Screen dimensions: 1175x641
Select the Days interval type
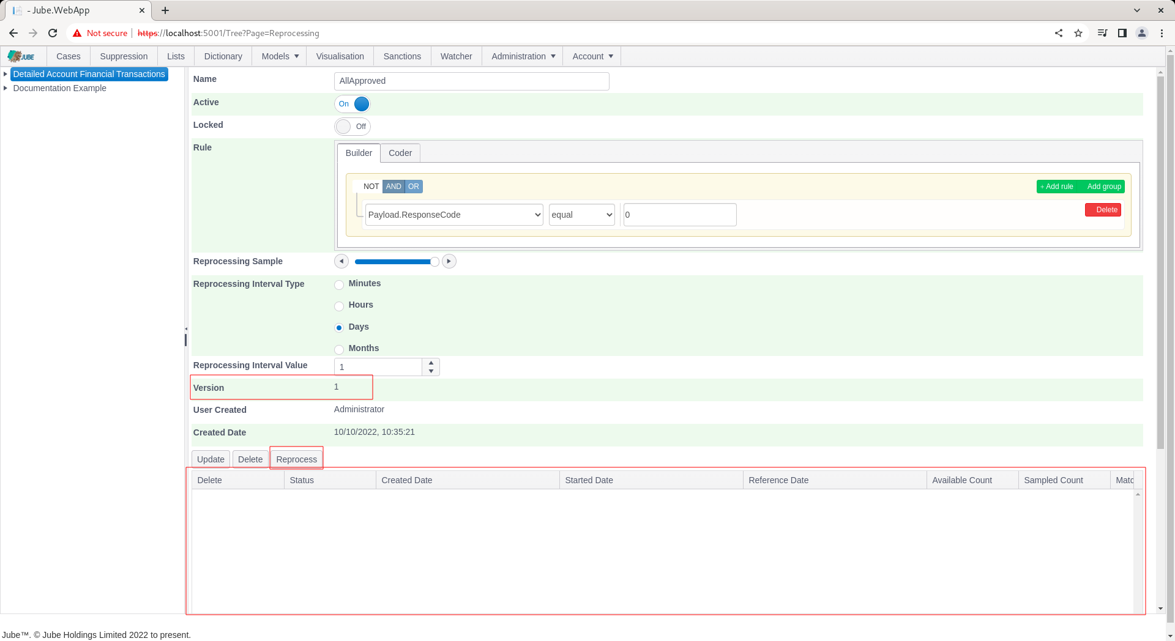pyautogui.click(x=339, y=328)
